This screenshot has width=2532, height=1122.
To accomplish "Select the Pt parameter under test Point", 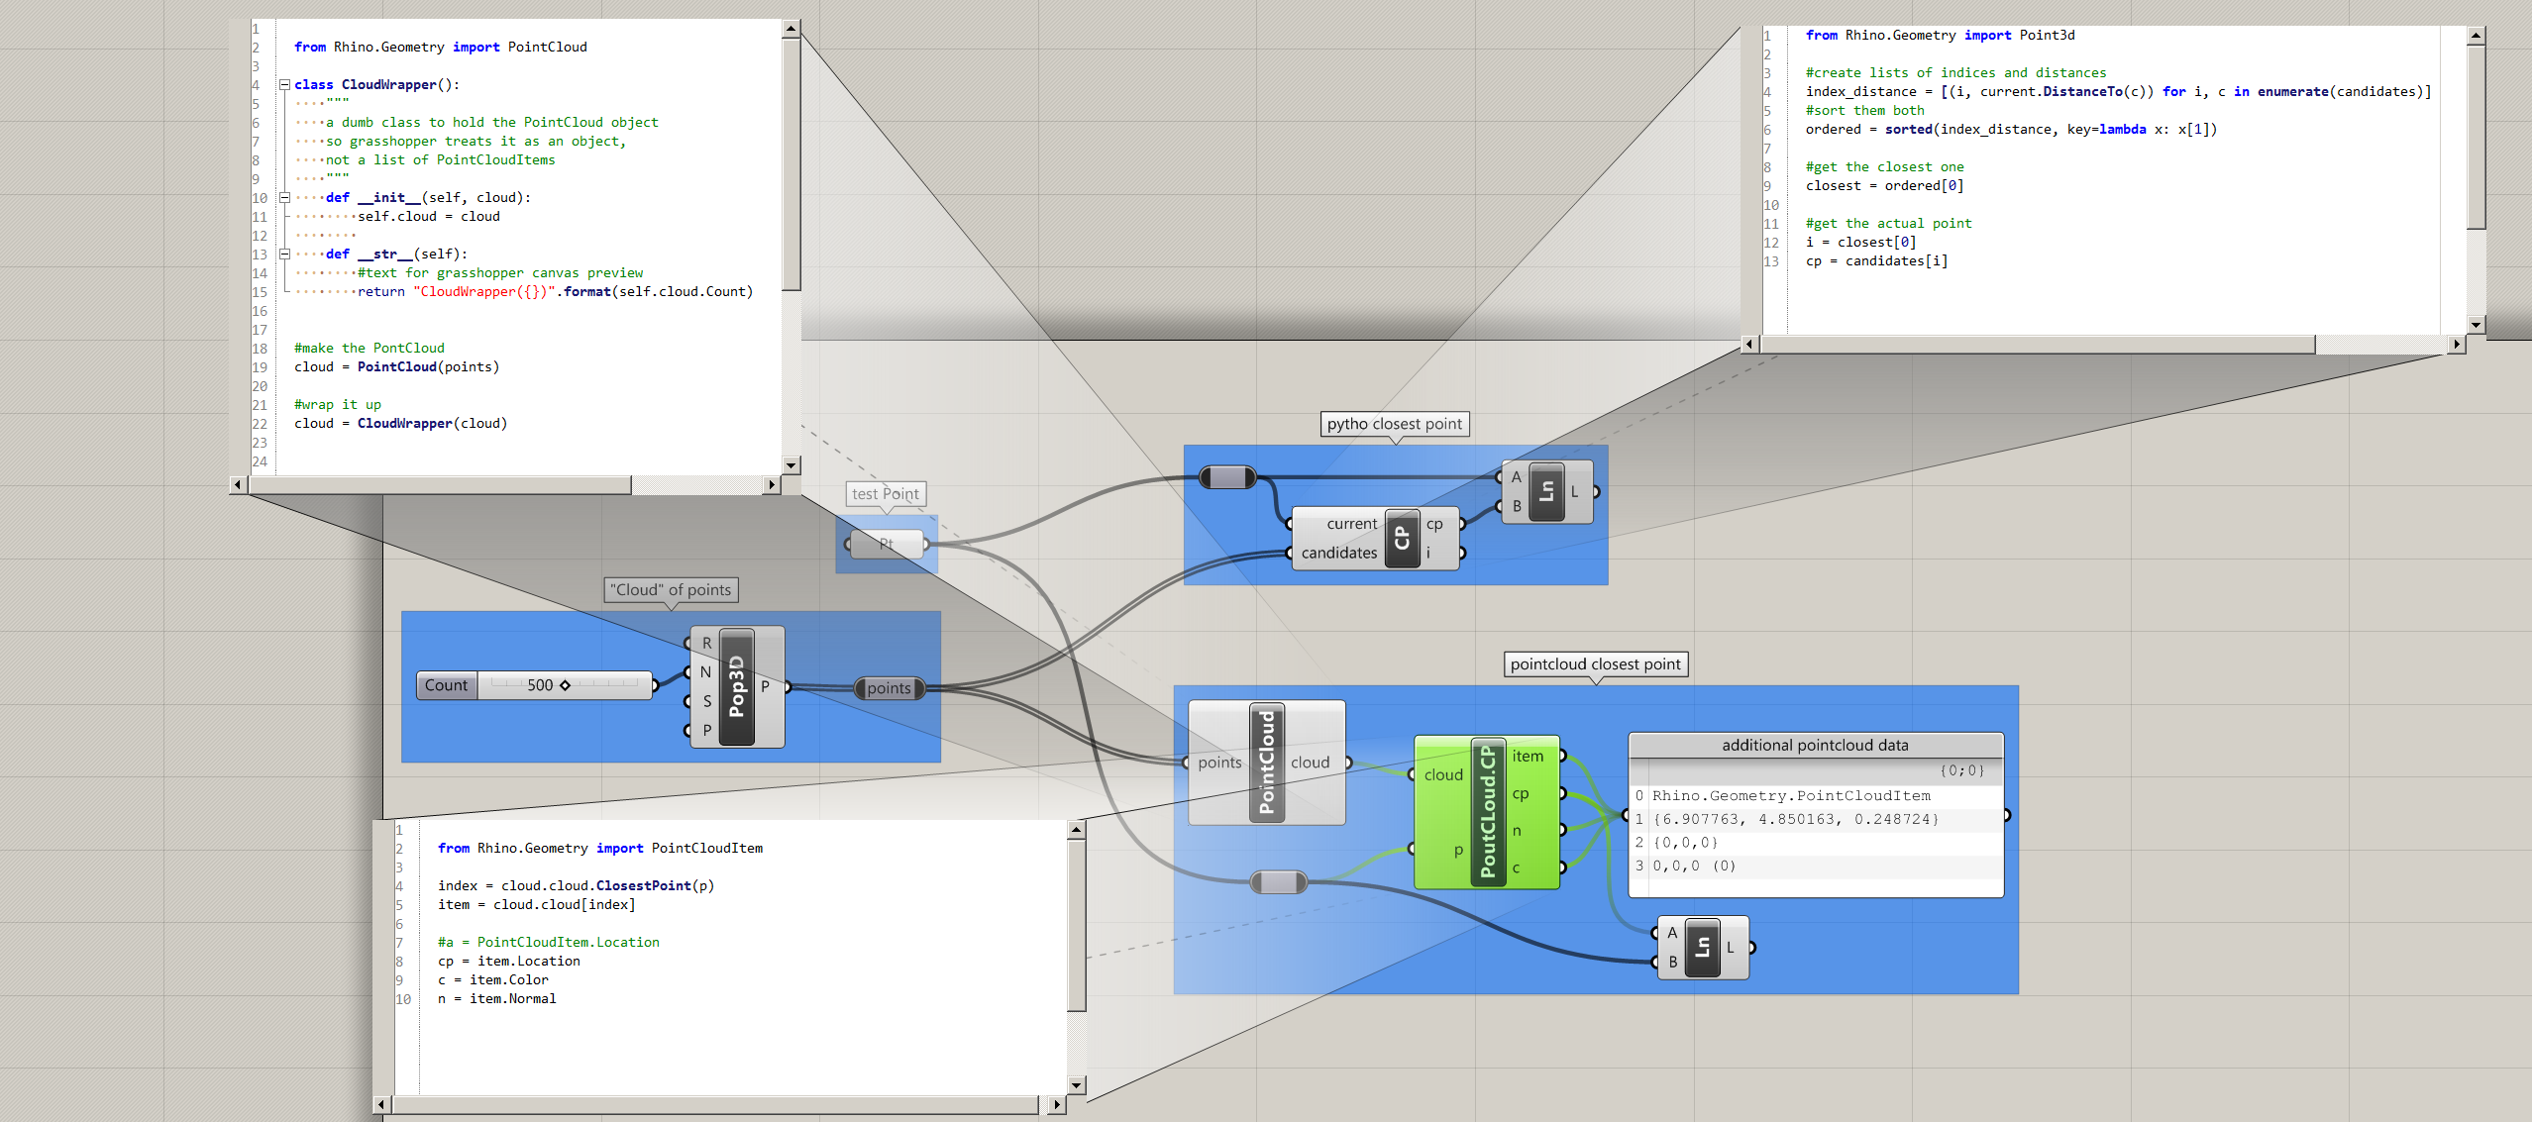I will coord(887,544).
